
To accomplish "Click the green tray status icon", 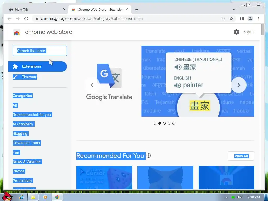I will (233, 197).
